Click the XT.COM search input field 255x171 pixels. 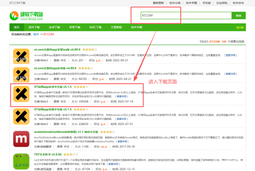(x=186, y=16)
